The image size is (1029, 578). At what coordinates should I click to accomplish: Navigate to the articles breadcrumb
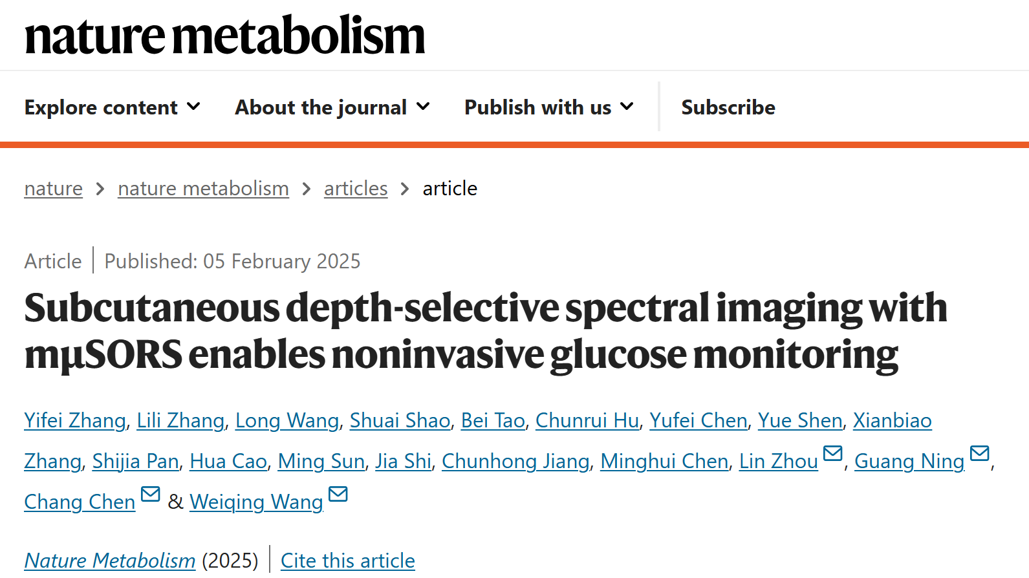pos(356,189)
